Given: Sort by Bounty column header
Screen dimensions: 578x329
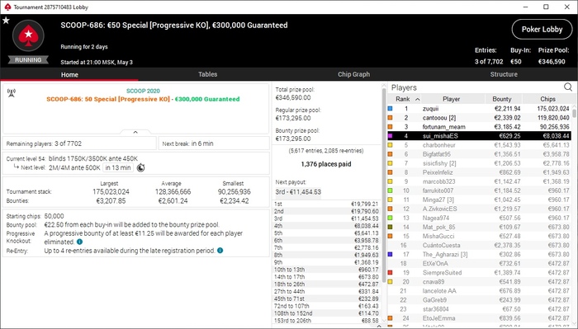Looking at the screenshot, I should [502, 99].
